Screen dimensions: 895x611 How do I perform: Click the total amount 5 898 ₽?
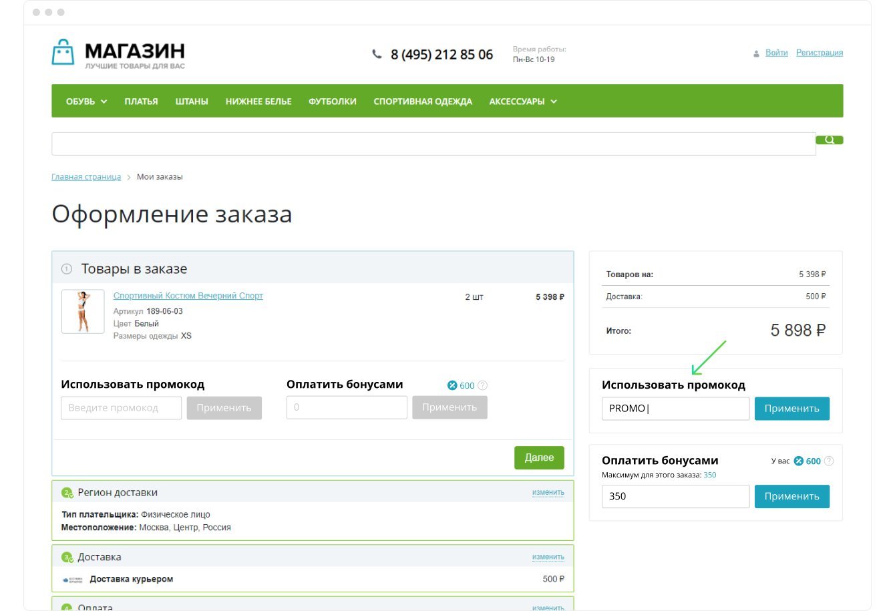(798, 331)
